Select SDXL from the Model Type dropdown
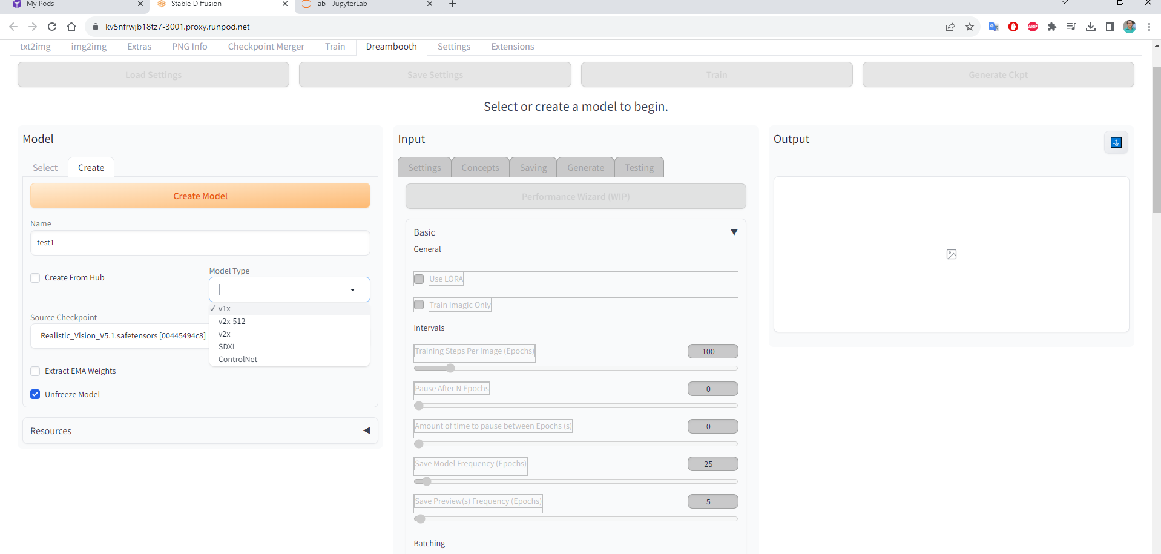This screenshot has height=554, width=1161. point(227,346)
